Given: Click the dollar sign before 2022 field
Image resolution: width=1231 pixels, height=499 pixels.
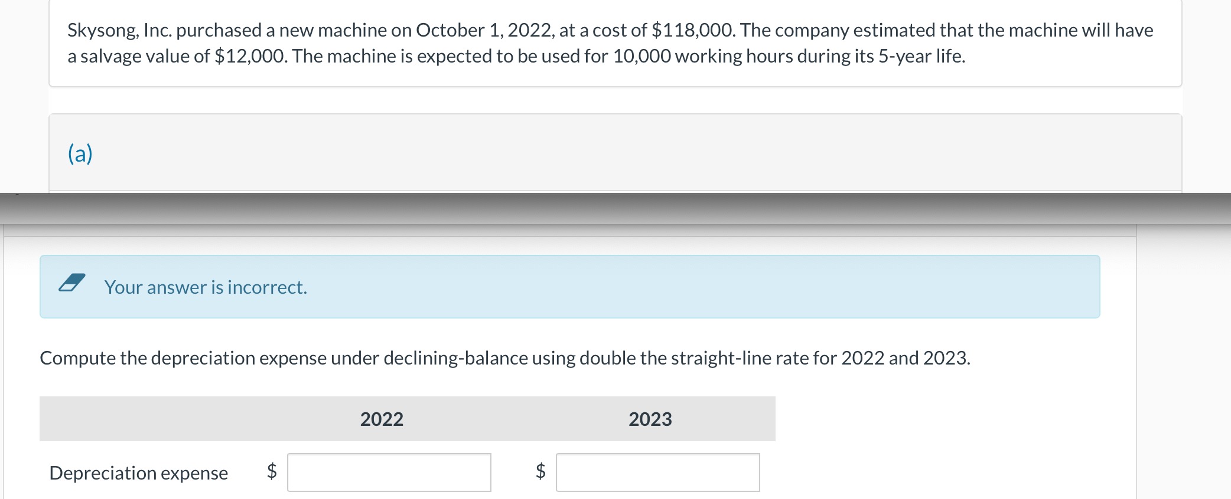Looking at the screenshot, I should coord(272,471).
